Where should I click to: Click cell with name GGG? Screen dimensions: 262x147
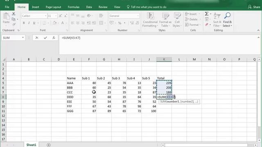pyautogui.click(x=74, y=111)
